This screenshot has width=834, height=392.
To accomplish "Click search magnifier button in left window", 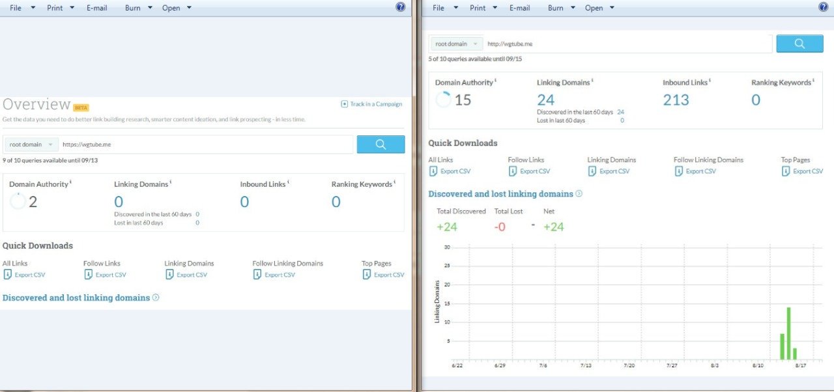I will [x=381, y=145].
